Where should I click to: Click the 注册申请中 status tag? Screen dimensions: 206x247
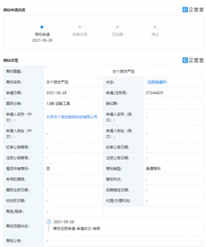pyautogui.click(x=157, y=82)
